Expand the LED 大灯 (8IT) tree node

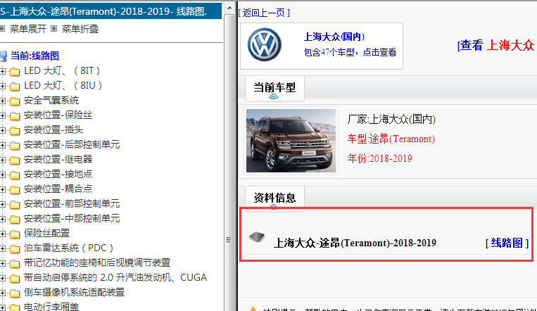(x=2, y=71)
